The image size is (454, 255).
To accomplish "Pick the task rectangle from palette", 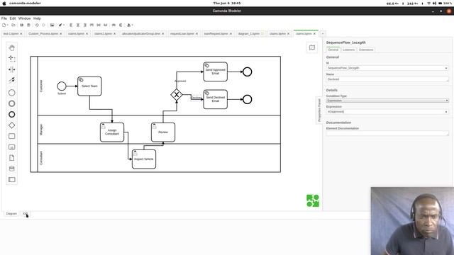I will (x=11, y=136).
